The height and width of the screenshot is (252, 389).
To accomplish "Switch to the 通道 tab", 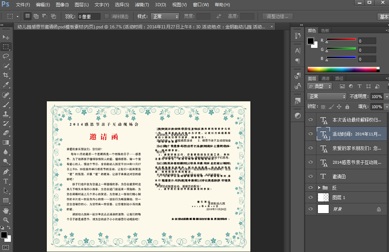I will [325, 78].
